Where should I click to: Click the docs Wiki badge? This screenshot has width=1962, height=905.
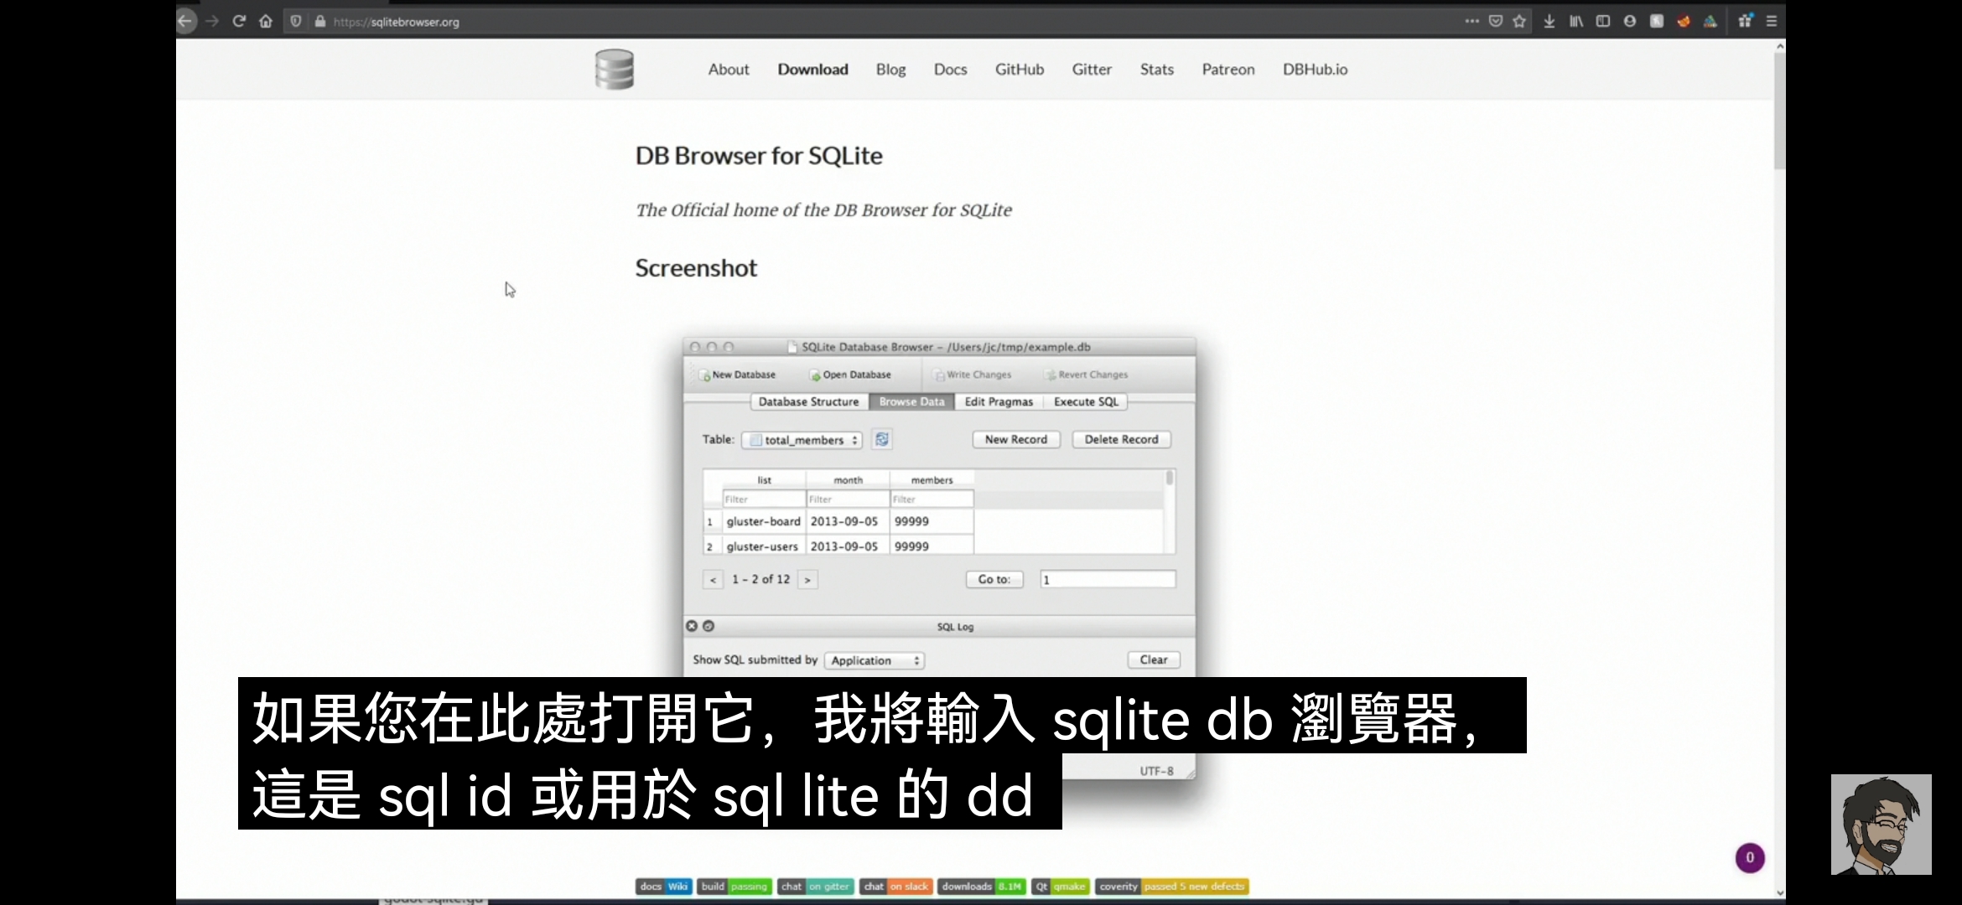point(664,887)
